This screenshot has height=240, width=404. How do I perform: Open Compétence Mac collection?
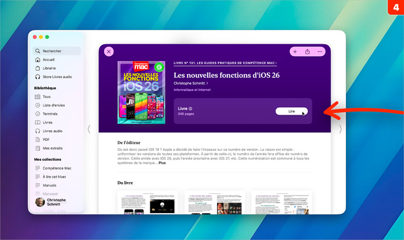point(57,168)
